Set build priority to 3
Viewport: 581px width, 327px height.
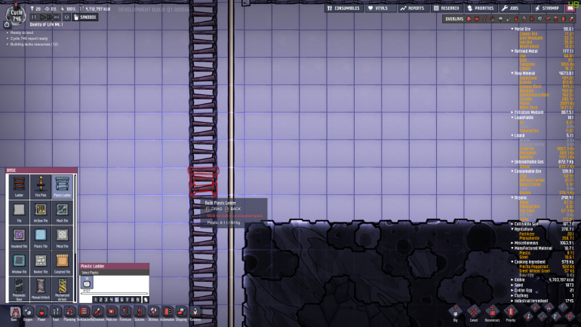pos(106,300)
